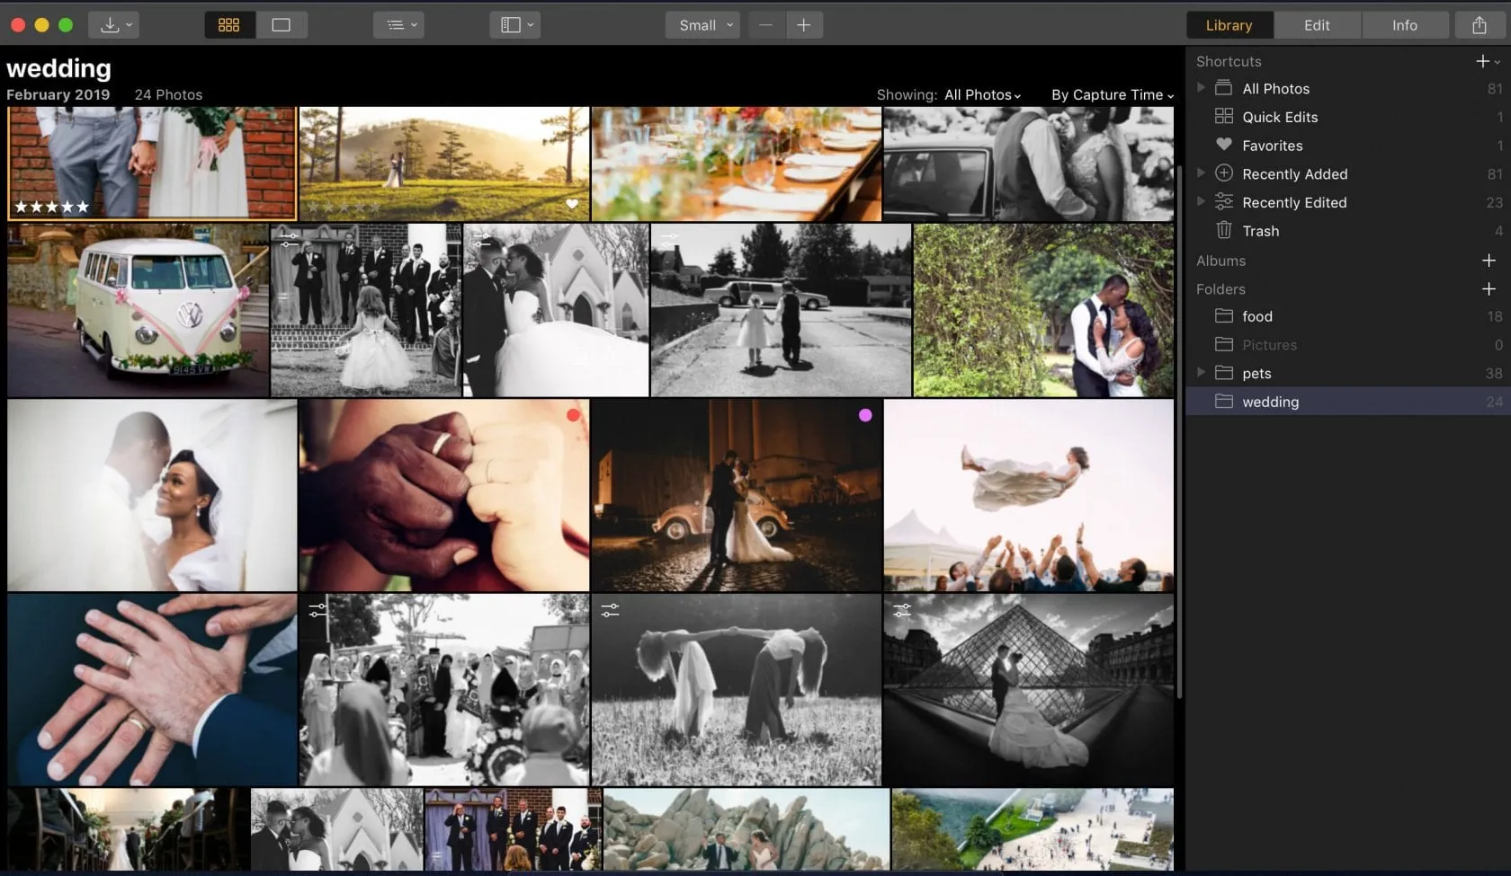Open the Info tab
The width and height of the screenshot is (1511, 876).
1404,25
